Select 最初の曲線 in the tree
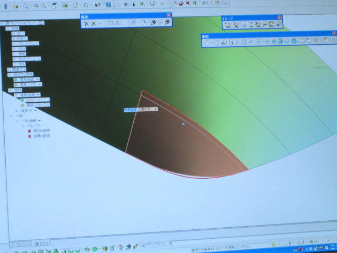Image resolution: width=337 pixels, height=253 pixels. coord(42,131)
